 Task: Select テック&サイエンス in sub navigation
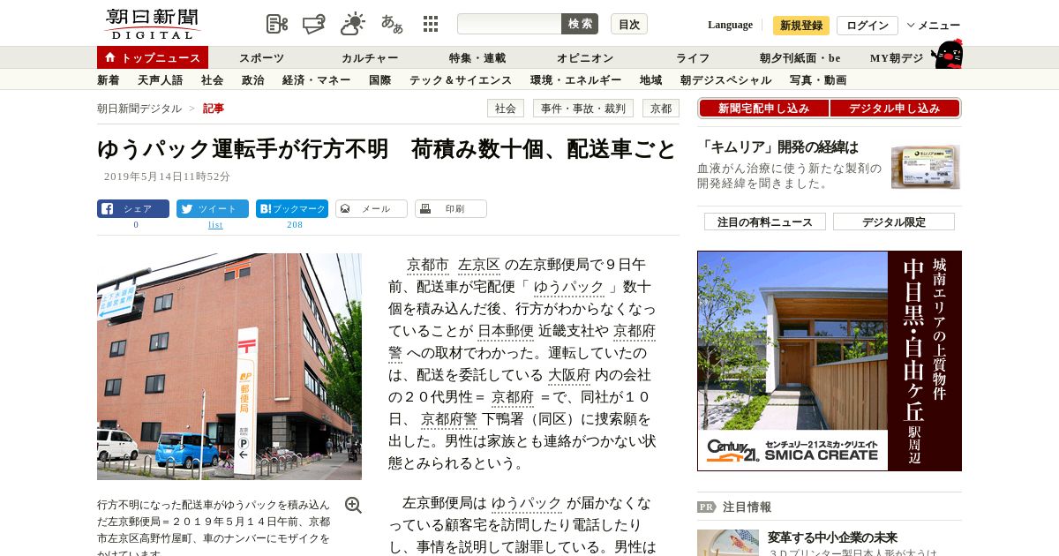tap(461, 80)
